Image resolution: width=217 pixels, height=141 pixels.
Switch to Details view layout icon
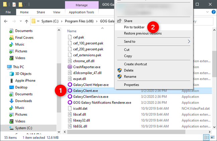coord(206,138)
